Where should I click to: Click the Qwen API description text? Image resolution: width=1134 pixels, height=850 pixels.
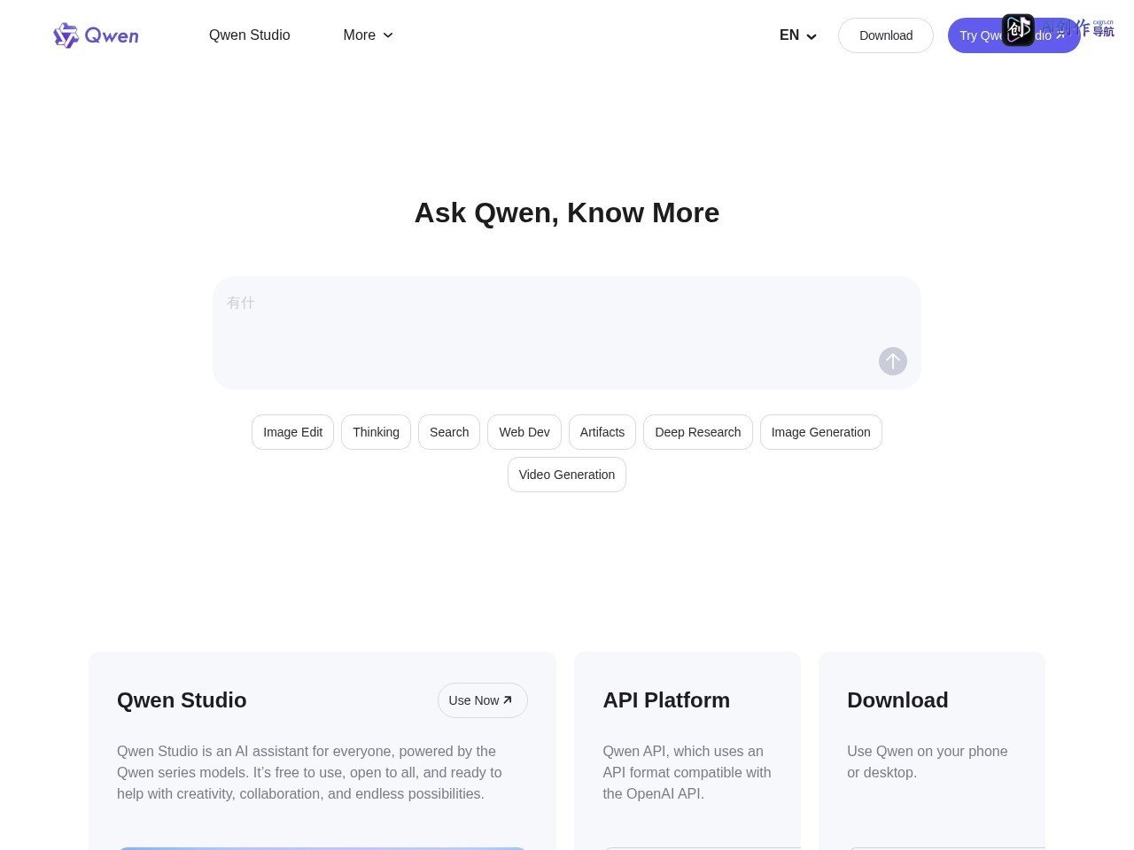point(687,773)
